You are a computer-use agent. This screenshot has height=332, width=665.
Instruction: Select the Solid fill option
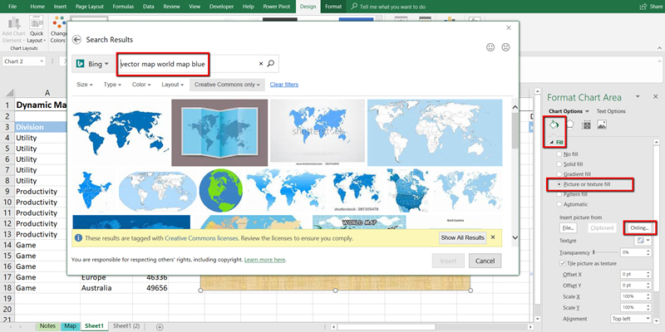(x=559, y=164)
